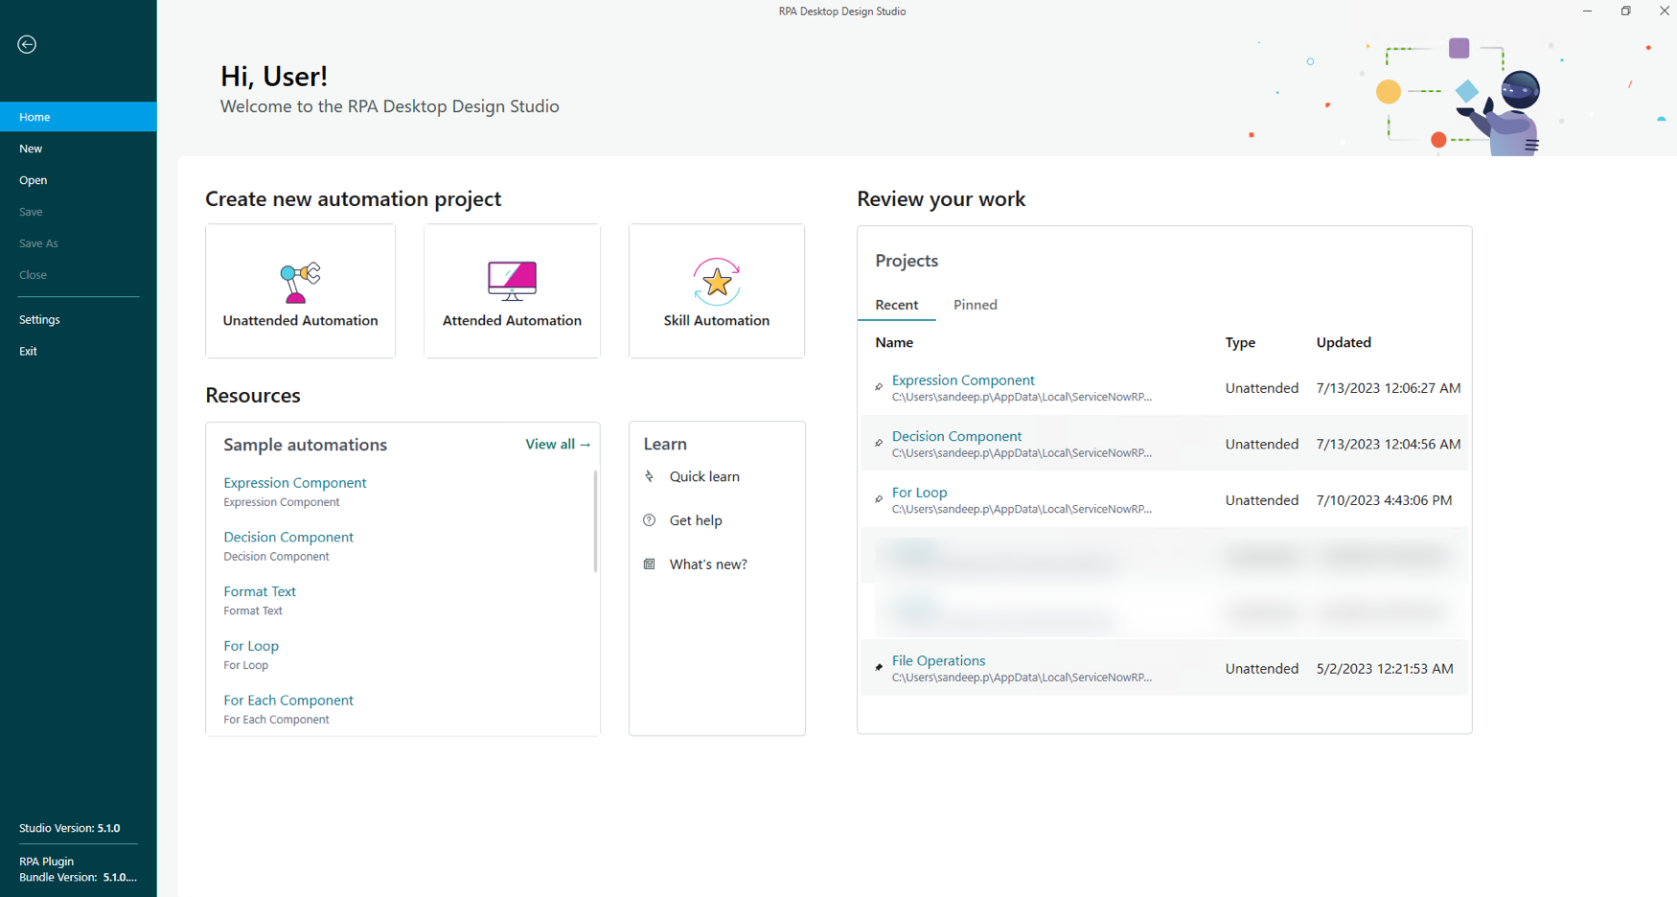Close the RPA Desktop Design Studio window
This screenshot has width=1677, height=897.
1664,11
